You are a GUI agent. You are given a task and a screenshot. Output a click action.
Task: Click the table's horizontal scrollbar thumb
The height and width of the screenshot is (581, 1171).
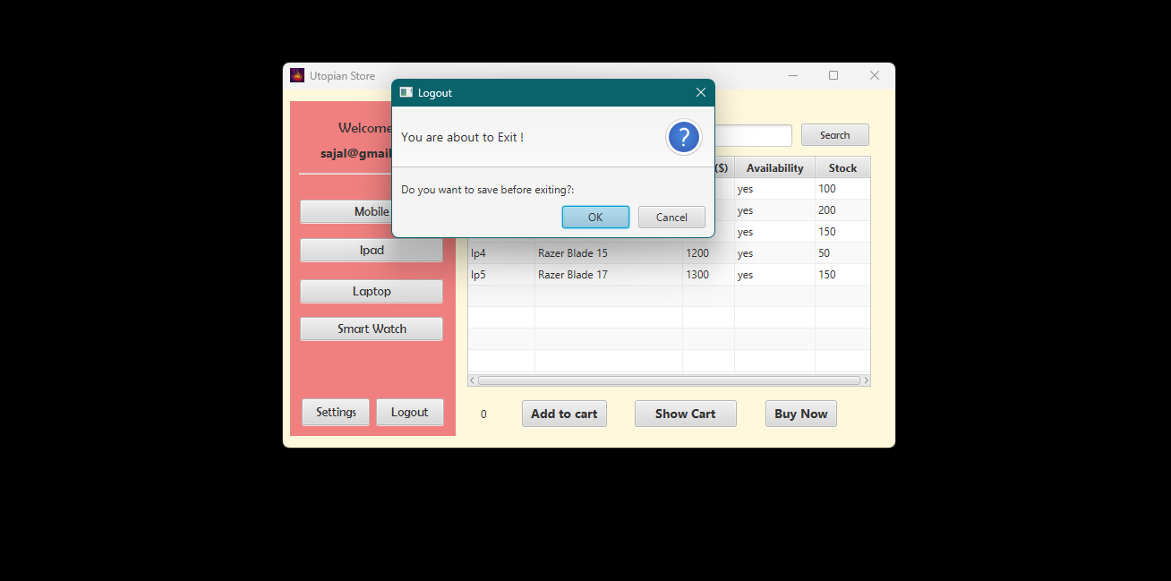[669, 380]
